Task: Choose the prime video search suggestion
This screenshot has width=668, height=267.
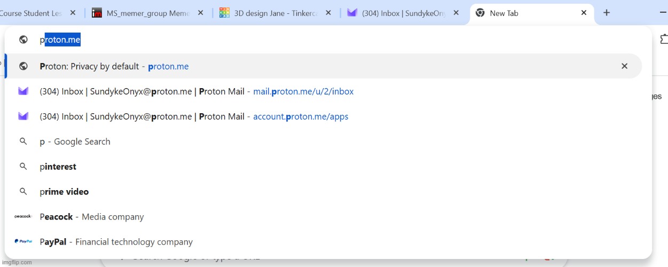Action: click(x=324, y=192)
